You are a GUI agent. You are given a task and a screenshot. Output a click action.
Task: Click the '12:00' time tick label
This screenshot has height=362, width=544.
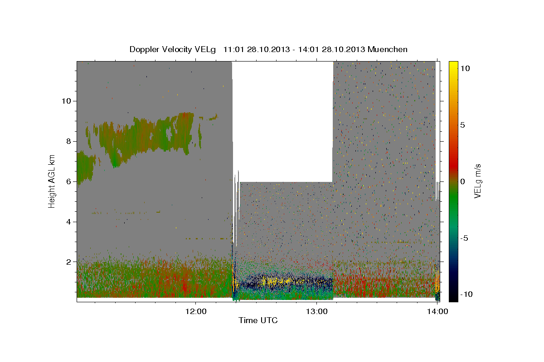click(196, 311)
